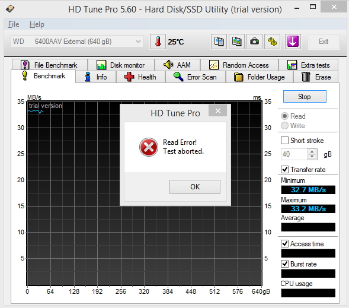349x308 pixels.
Task: Click the 25°C temperature reading
Action: (176, 42)
